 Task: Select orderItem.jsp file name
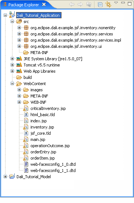pos(42,158)
